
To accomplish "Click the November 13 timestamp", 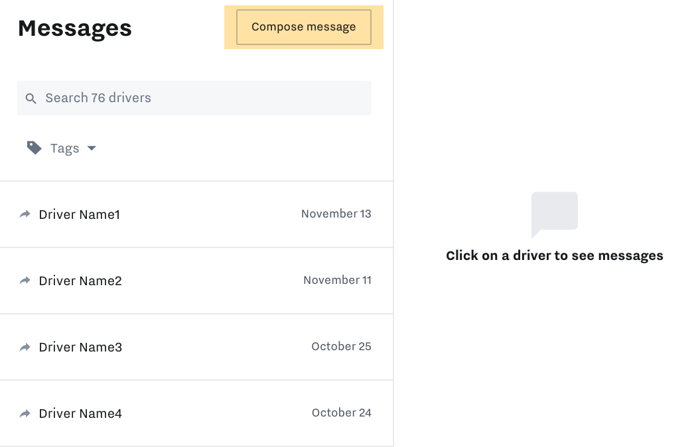I will click(336, 214).
